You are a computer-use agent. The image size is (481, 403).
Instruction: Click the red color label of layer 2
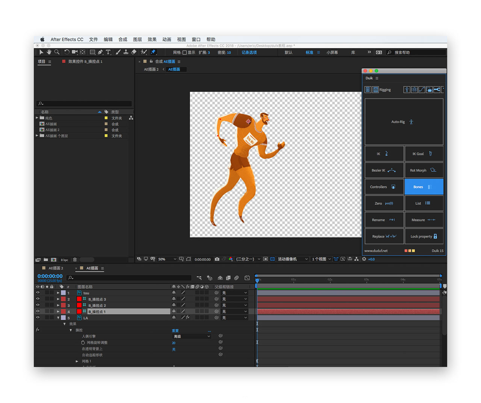click(x=63, y=299)
